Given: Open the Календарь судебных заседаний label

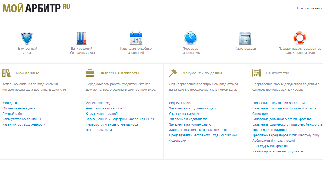Looking at the screenshot, I should click(136, 51).
